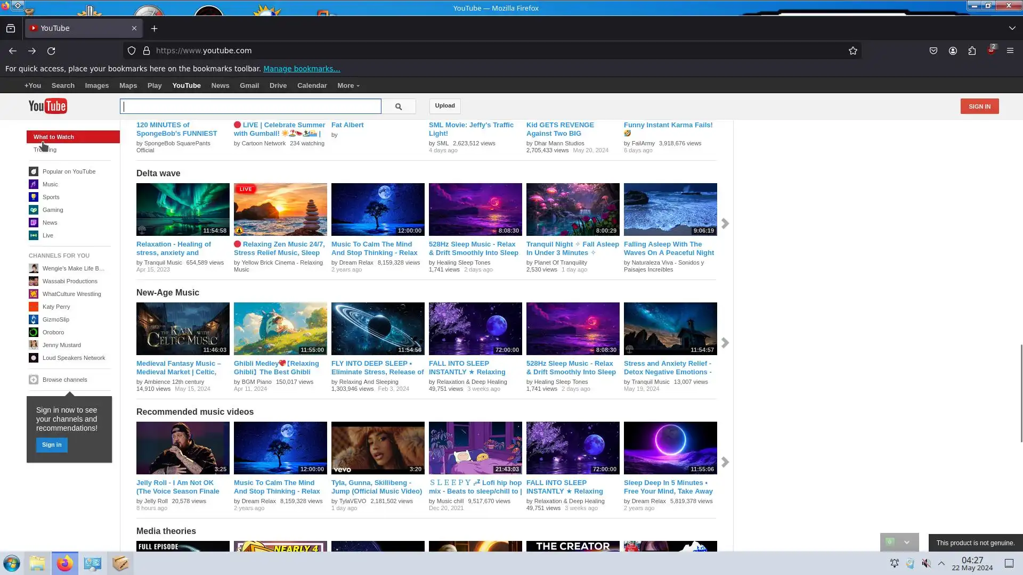The height and width of the screenshot is (575, 1023).
Task: Open the Ghibli Medley video thumbnail
Action: pyautogui.click(x=280, y=328)
